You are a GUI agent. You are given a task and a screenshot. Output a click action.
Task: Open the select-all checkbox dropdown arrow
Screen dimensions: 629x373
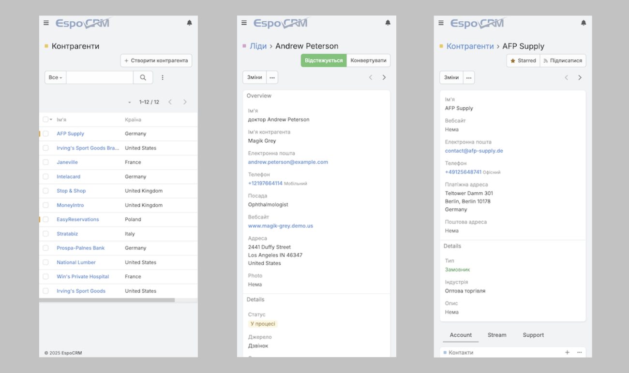tap(51, 120)
